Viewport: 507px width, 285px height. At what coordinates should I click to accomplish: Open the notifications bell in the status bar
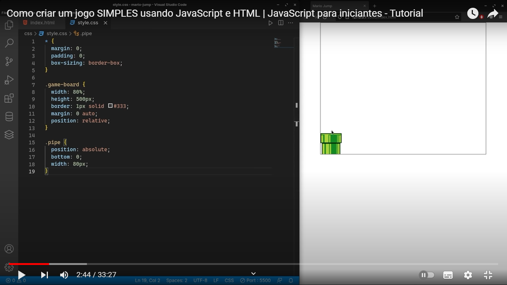pos(291,281)
